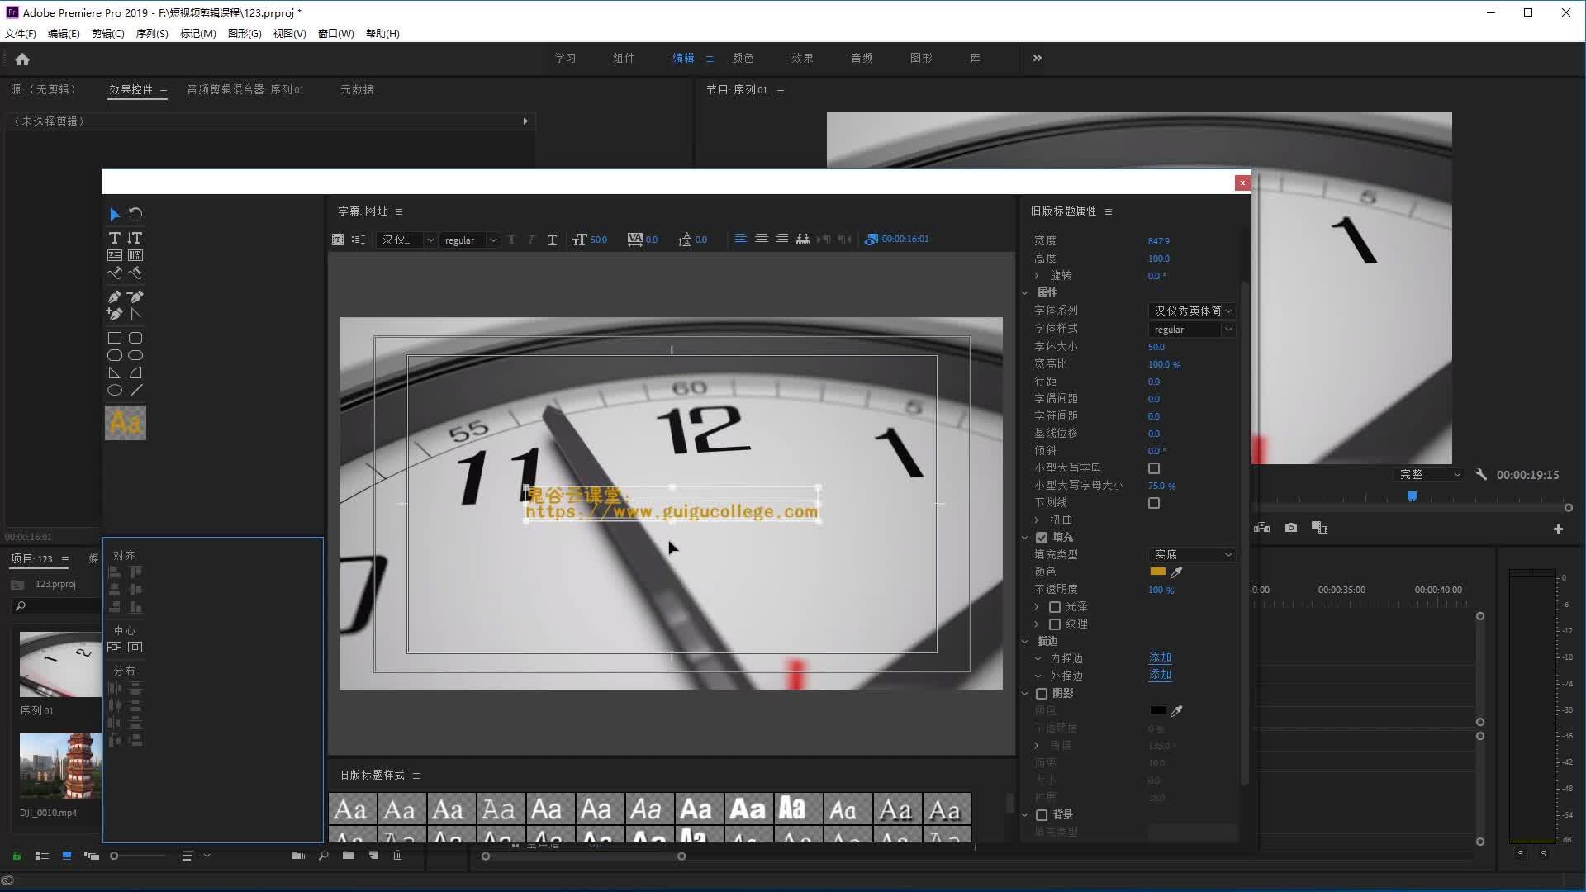Image resolution: width=1586 pixels, height=892 pixels.
Task: Switch to Audio Clip Mixer tab
Action: 245,90
